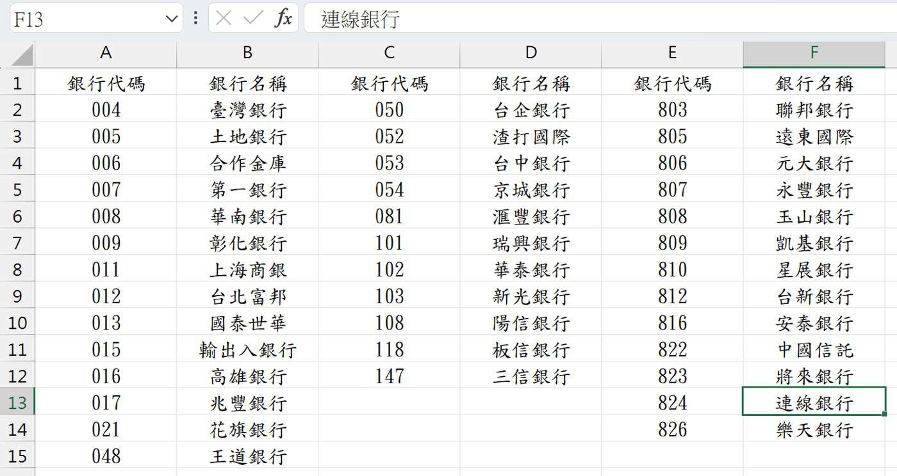Image resolution: width=897 pixels, height=476 pixels.
Task: Click cell with 國泰世華
Action: tap(247, 322)
